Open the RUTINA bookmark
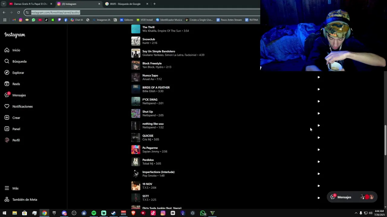 [252, 20]
